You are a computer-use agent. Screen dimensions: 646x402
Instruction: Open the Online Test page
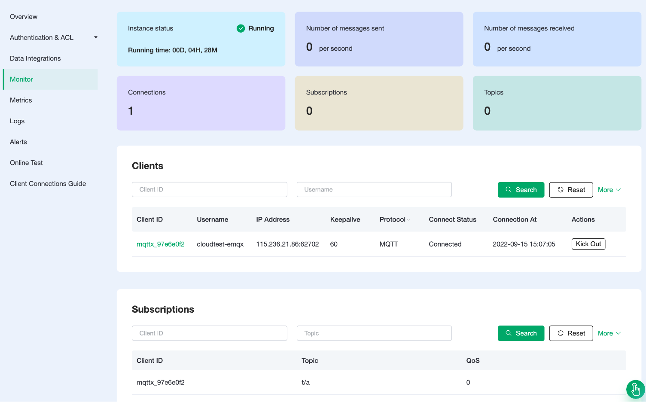tap(26, 163)
